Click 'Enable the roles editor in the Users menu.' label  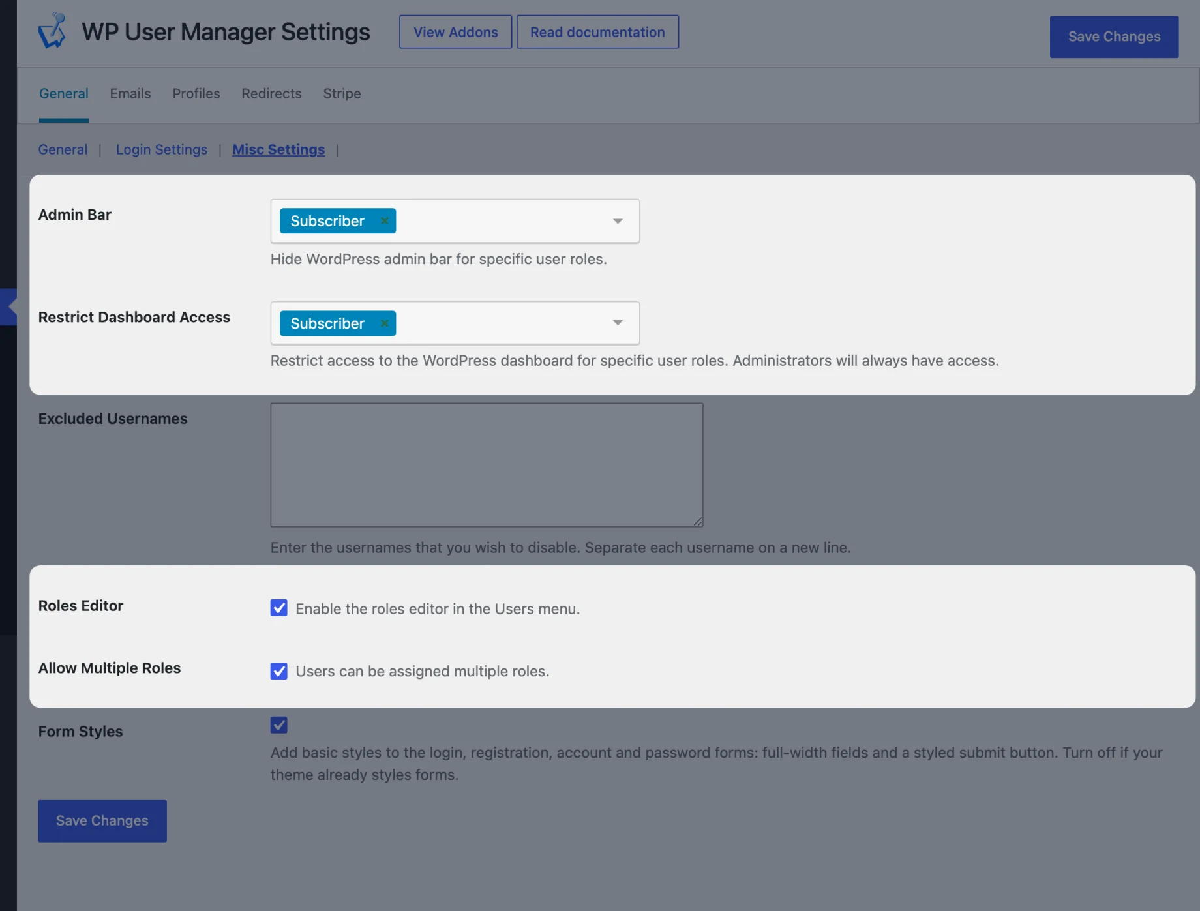tap(438, 608)
